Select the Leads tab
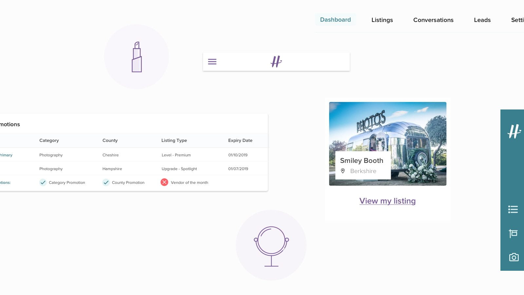The height and width of the screenshot is (295, 524). tap(482, 20)
